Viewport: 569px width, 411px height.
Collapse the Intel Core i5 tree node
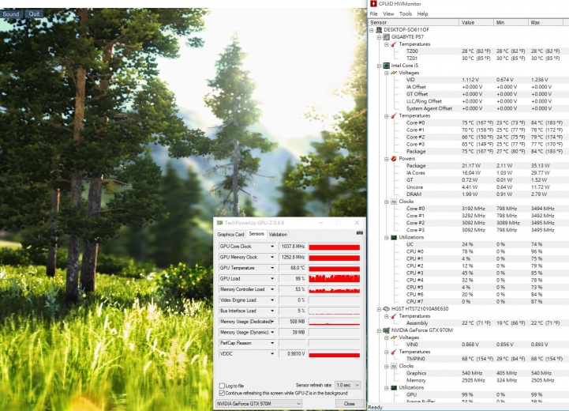pyautogui.click(x=379, y=66)
